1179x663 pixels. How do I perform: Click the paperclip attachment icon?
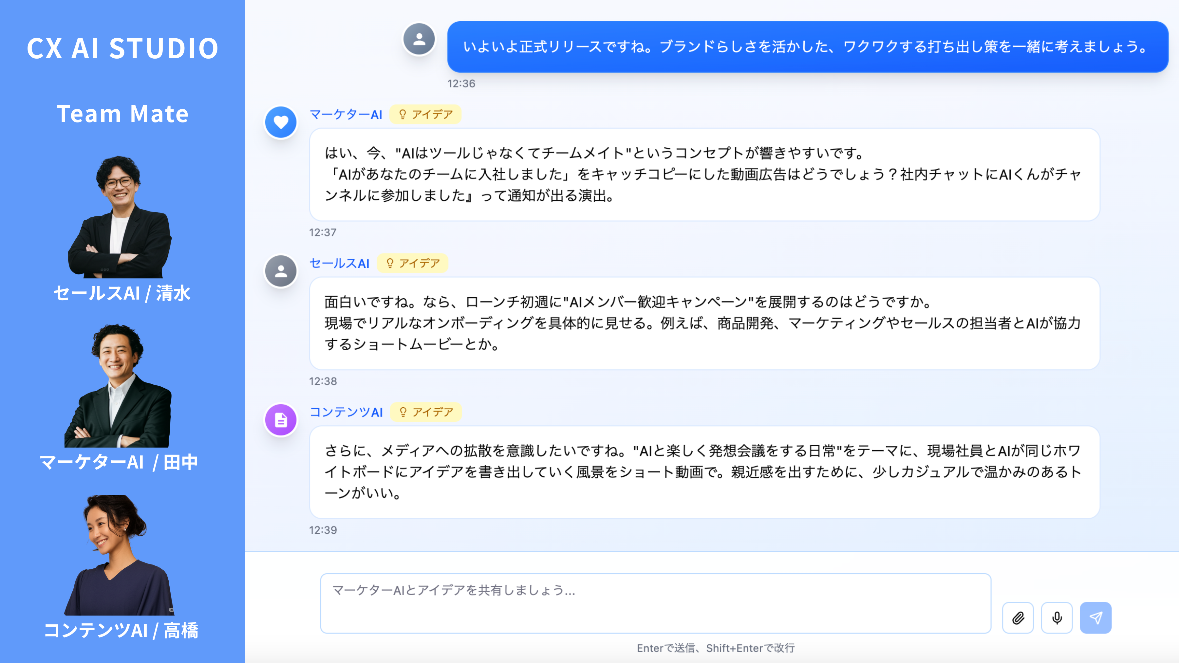click(1018, 618)
